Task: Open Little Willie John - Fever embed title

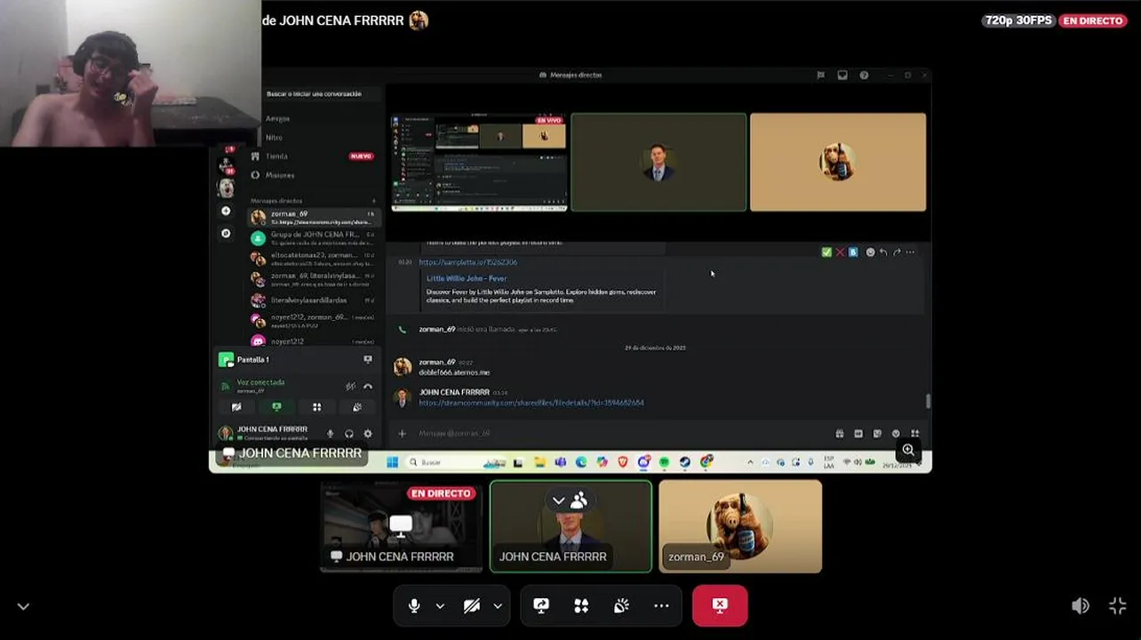Action: click(x=467, y=278)
